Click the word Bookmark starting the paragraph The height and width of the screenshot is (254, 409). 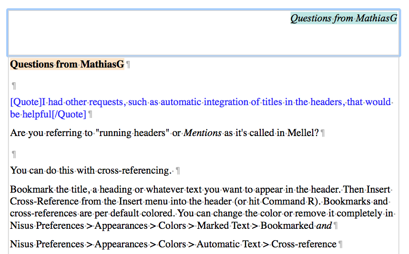tap(31, 189)
